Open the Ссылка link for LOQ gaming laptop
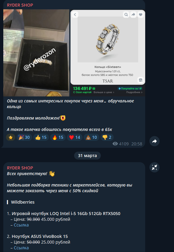 tap(21, 225)
